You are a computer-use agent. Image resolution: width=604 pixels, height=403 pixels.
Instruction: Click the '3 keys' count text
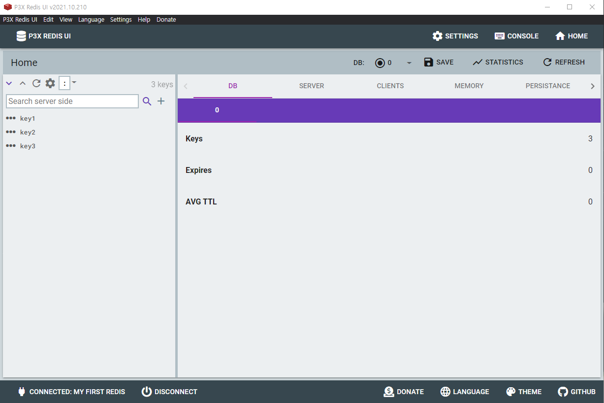point(162,85)
